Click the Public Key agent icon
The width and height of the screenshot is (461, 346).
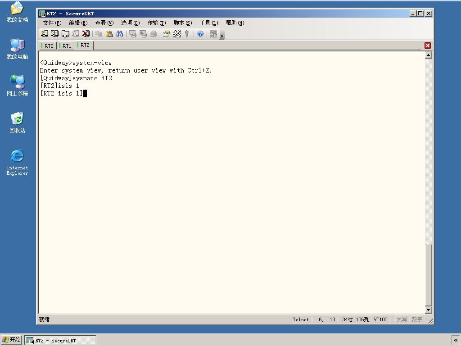pos(187,34)
